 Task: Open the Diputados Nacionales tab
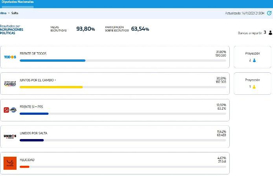tap(17, 2)
